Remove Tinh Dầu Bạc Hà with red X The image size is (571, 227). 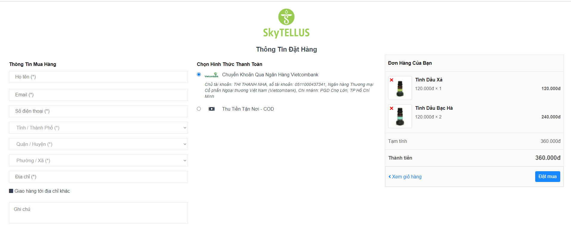pyautogui.click(x=391, y=108)
